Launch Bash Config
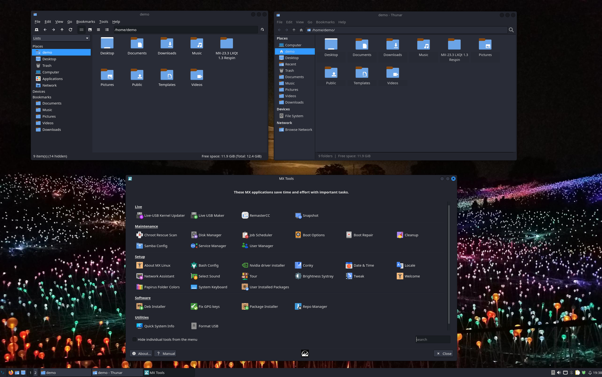The width and height of the screenshot is (602, 377). tap(204, 265)
